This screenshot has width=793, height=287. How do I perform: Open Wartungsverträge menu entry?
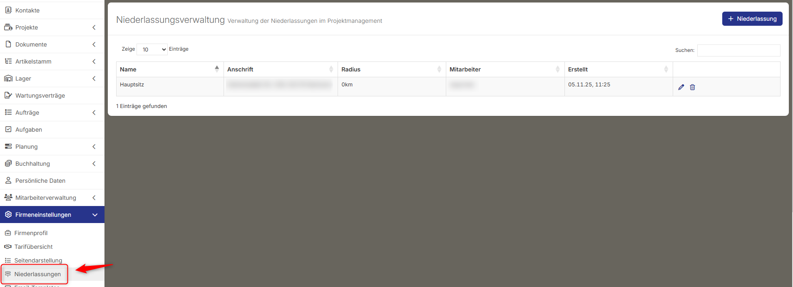pos(52,96)
